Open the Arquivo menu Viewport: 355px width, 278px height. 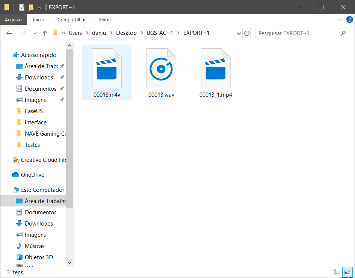tap(14, 19)
